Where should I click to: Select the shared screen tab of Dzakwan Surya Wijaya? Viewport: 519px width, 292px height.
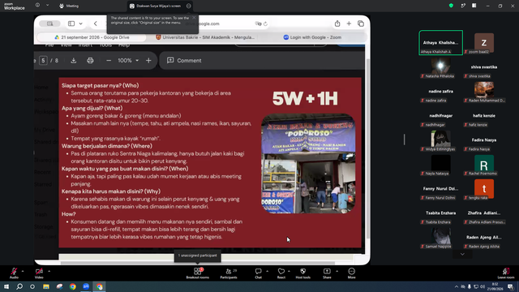[x=156, y=6]
